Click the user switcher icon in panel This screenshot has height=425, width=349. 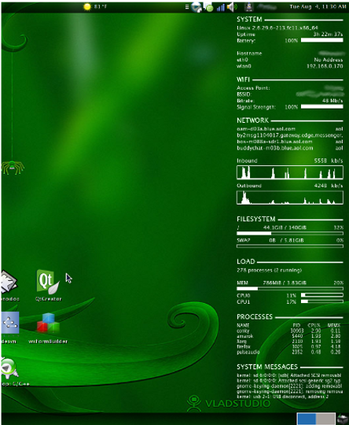click(x=249, y=7)
